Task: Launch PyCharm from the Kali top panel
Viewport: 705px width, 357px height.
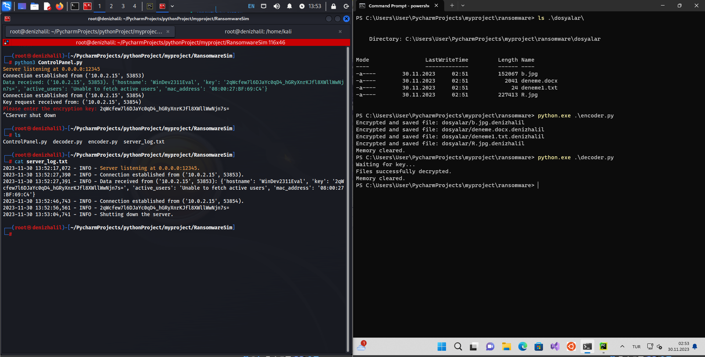Action: coord(149,6)
